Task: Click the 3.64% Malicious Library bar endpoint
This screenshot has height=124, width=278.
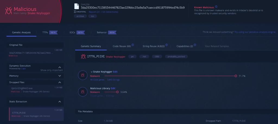Action: (x=117, y=92)
